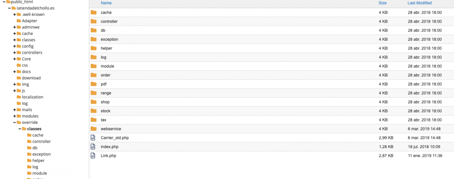Select the exception folder row in list
This screenshot has width=454, height=179.
pos(272,39)
